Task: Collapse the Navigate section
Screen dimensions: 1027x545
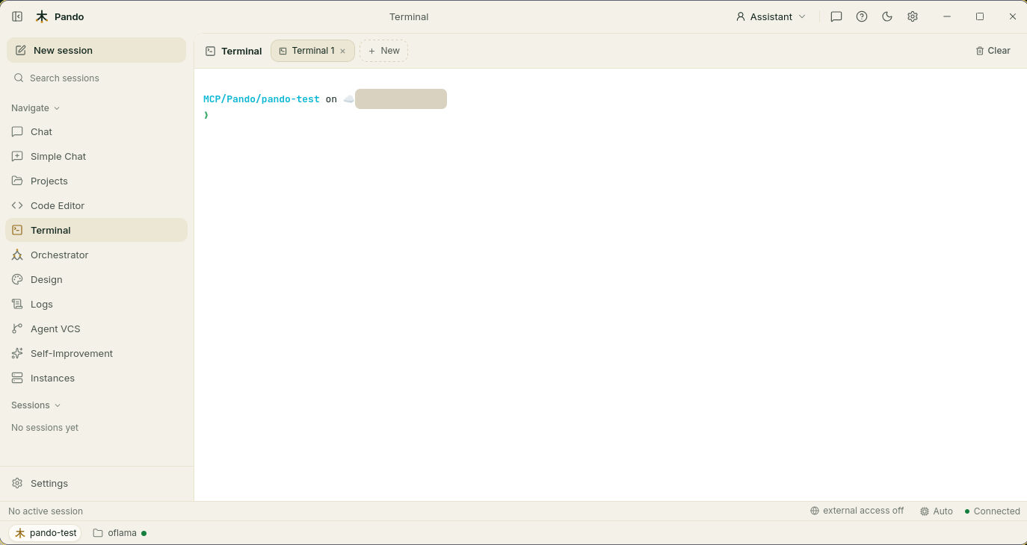Action: (36, 108)
